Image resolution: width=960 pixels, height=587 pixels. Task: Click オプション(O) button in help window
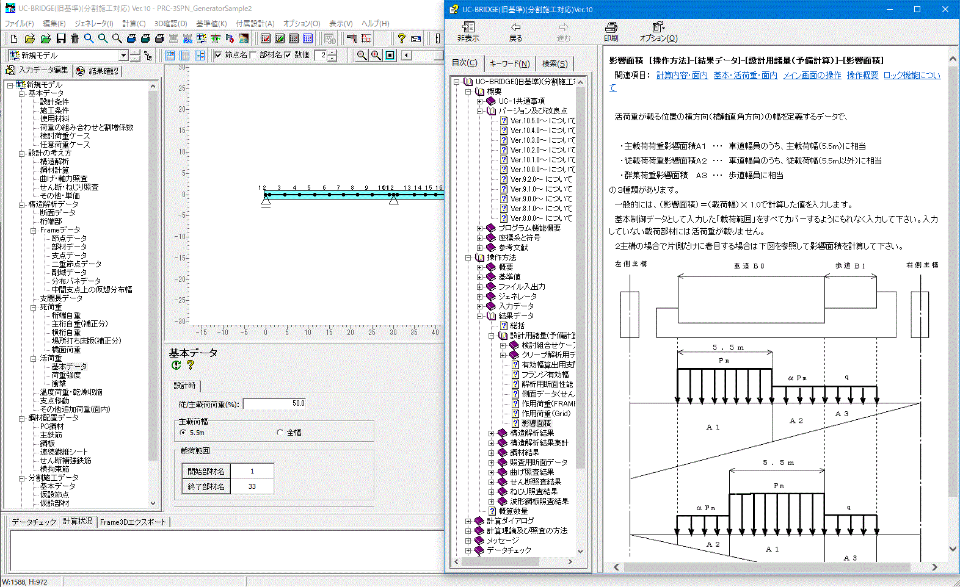(658, 32)
